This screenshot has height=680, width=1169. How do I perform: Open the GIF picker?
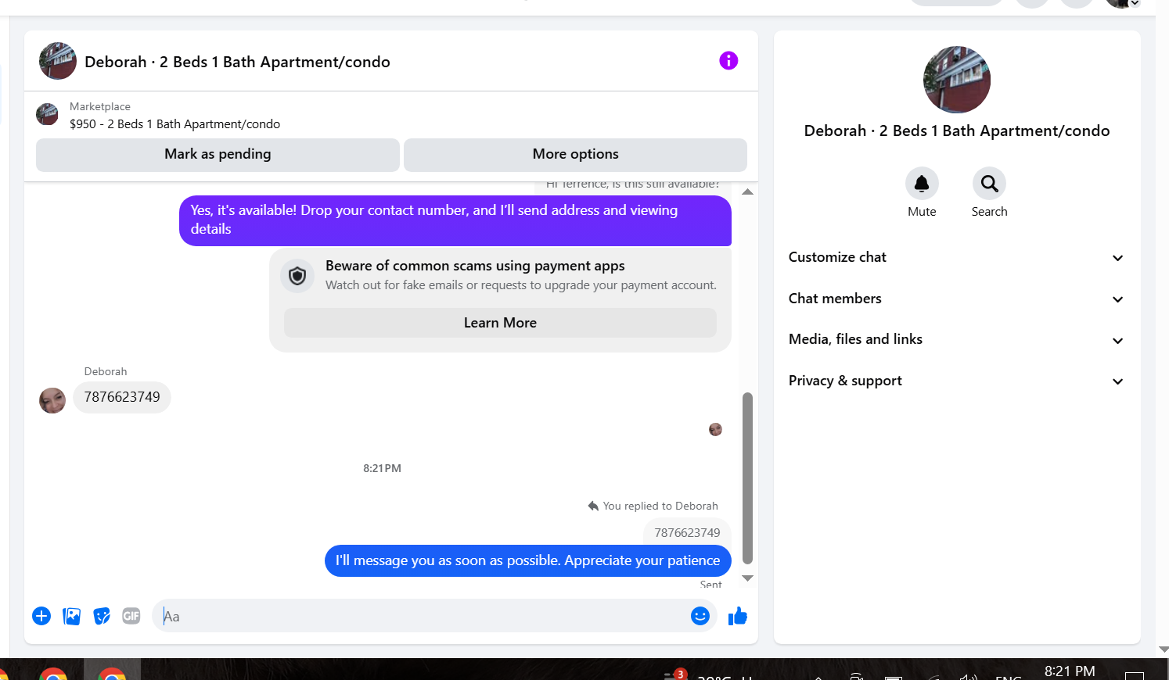point(131,616)
